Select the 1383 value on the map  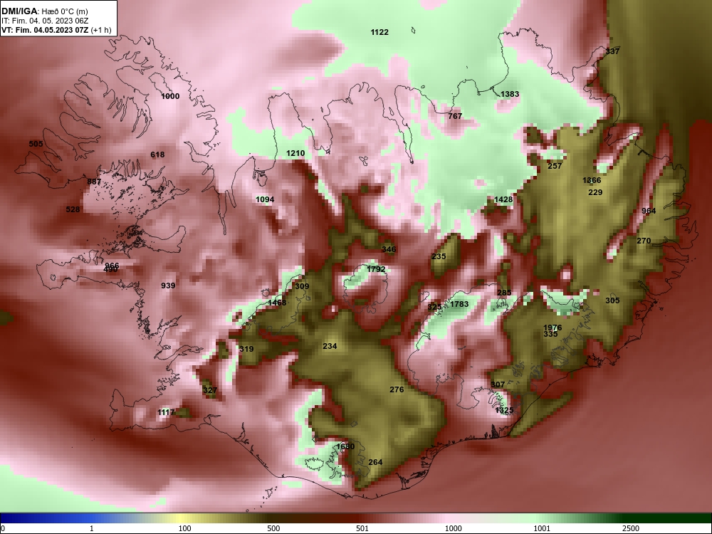[510, 94]
